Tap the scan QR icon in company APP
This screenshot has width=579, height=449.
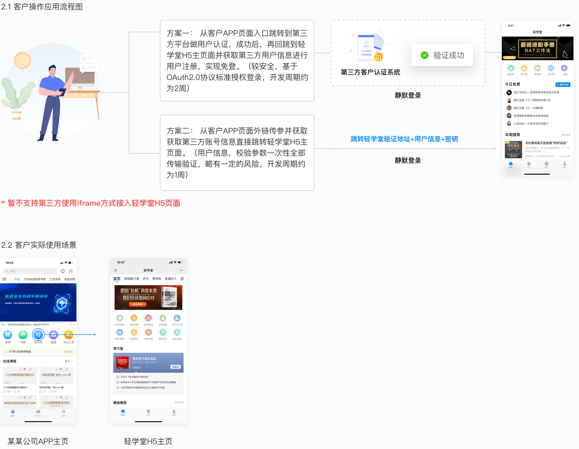tap(71, 271)
